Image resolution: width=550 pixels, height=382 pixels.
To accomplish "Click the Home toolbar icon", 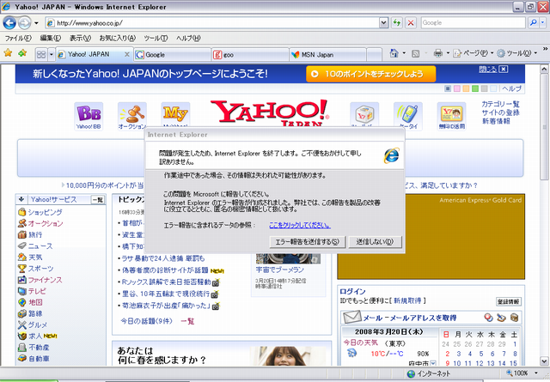I will point(392,53).
